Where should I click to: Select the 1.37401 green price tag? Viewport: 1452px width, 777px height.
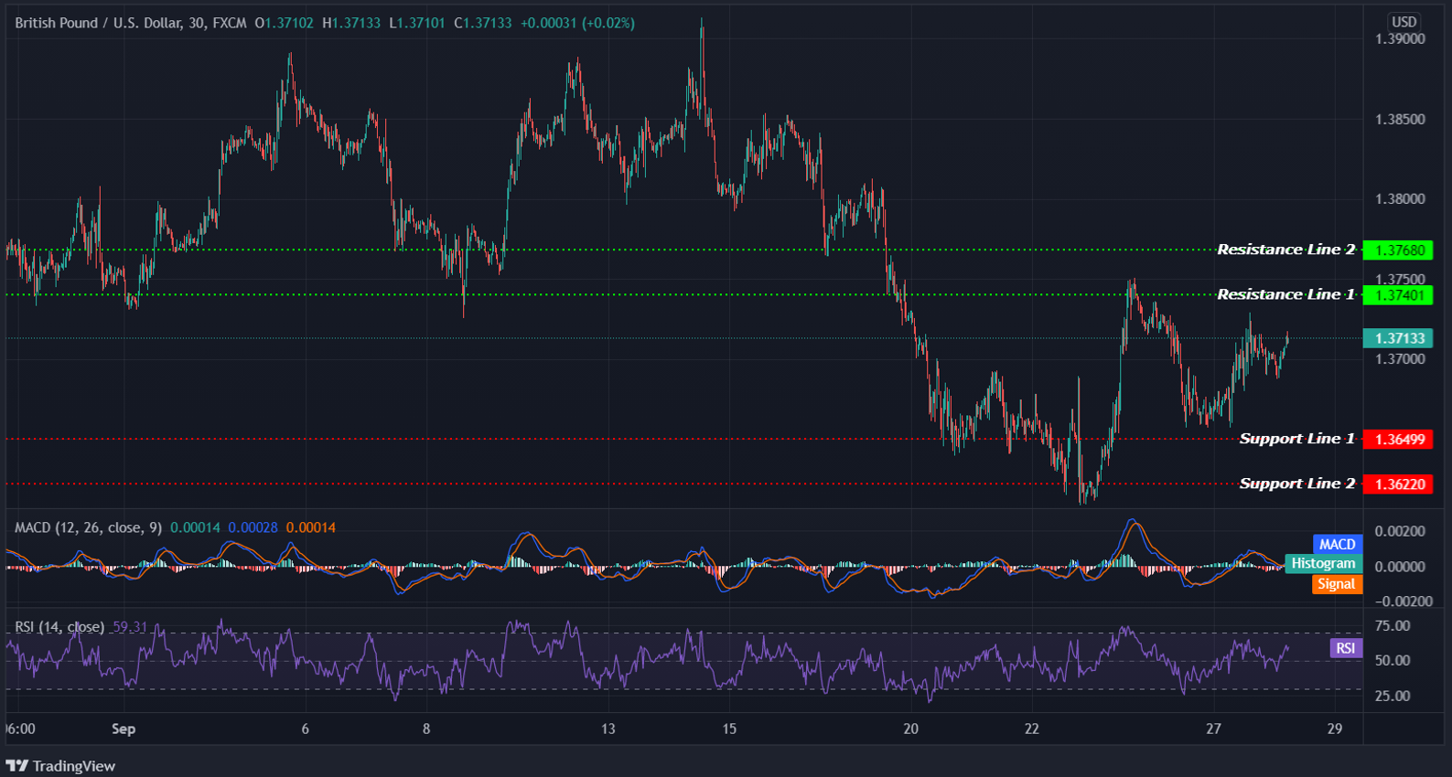[x=1398, y=295]
